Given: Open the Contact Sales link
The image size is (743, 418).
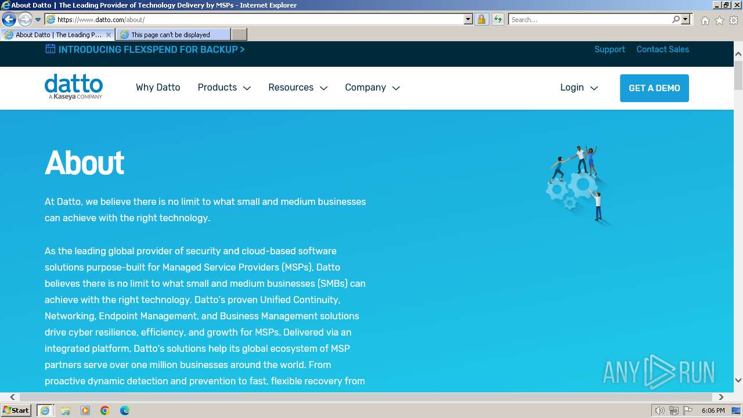Looking at the screenshot, I should click(x=662, y=49).
